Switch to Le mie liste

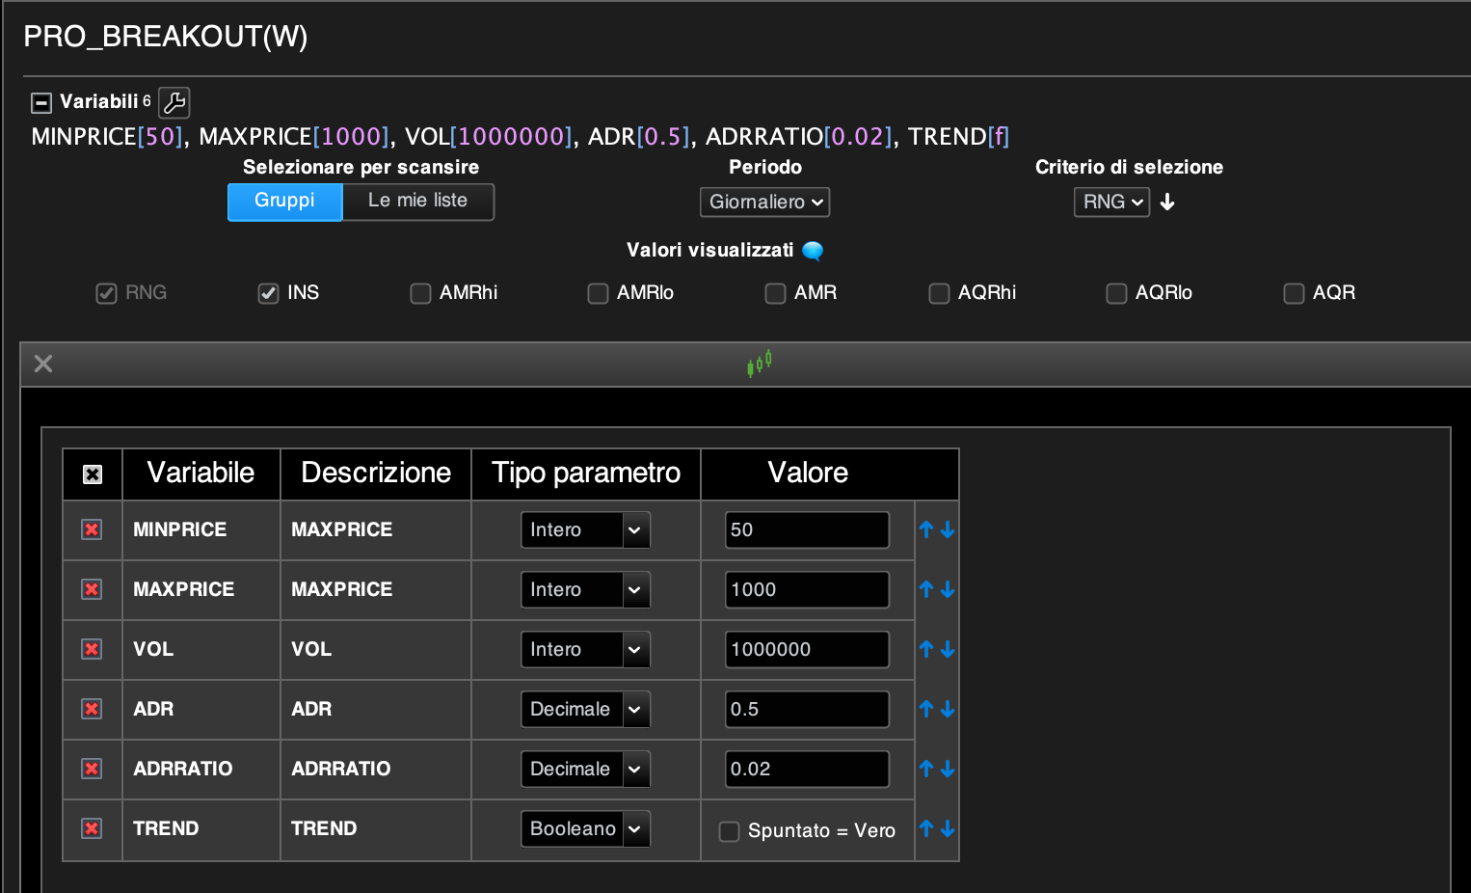[417, 201]
